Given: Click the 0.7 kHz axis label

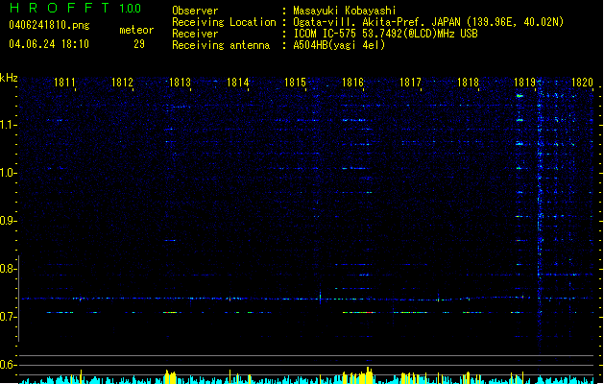Looking at the screenshot, I should click(x=8, y=317).
